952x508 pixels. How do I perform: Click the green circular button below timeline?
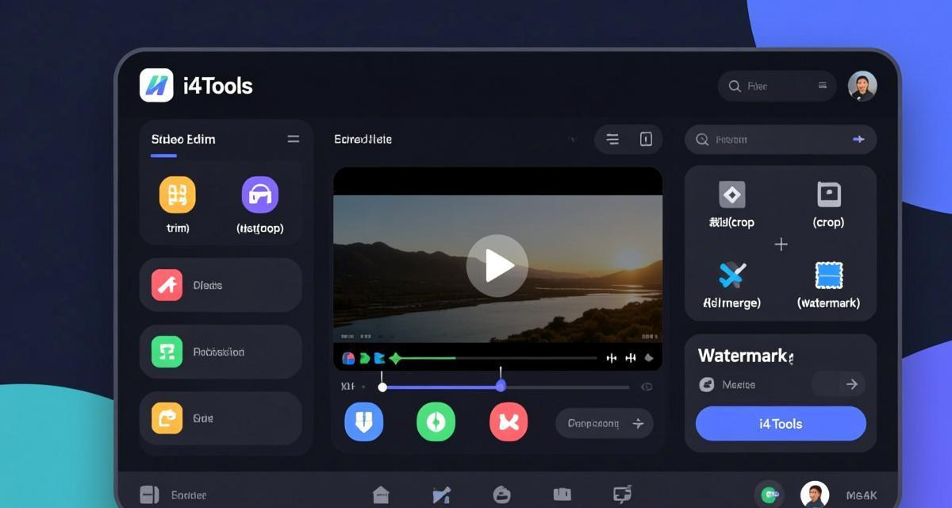[x=436, y=421]
